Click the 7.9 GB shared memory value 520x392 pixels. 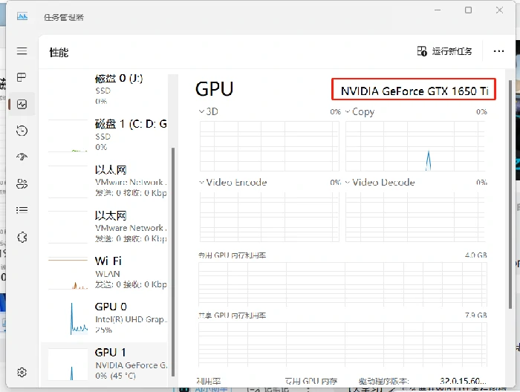point(476,315)
